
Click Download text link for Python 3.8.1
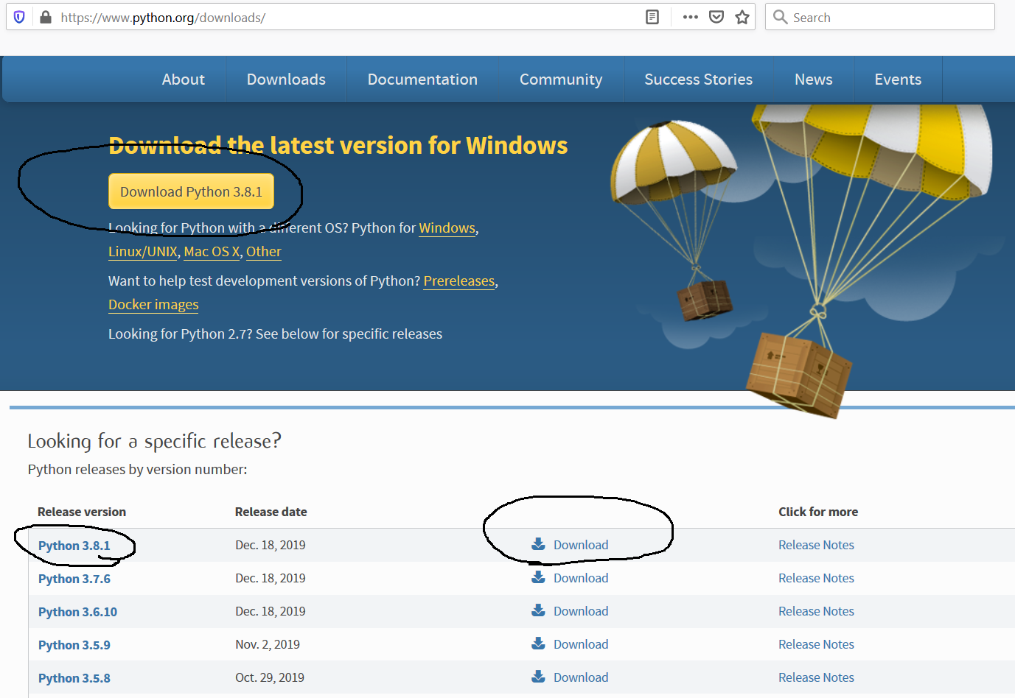pyautogui.click(x=581, y=545)
